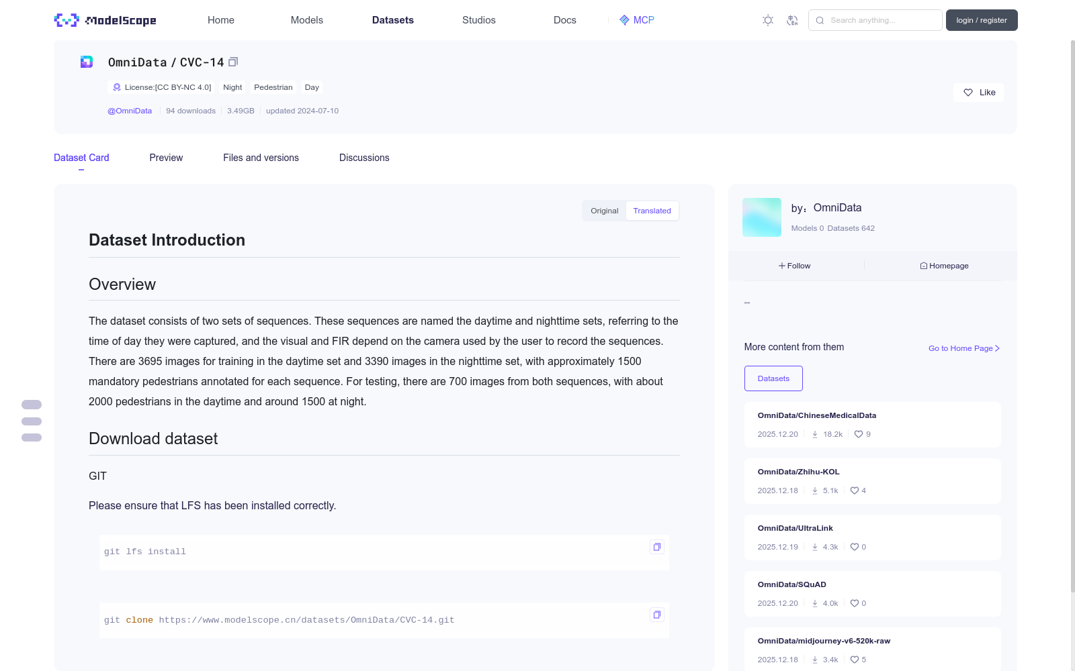Switch dataset card to Original text
The image size is (1075, 671).
(x=605, y=211)
